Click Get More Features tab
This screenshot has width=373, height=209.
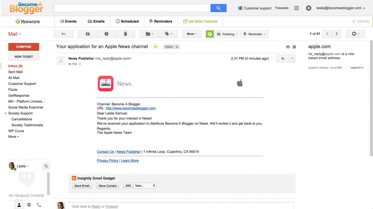tap(200, 22)
